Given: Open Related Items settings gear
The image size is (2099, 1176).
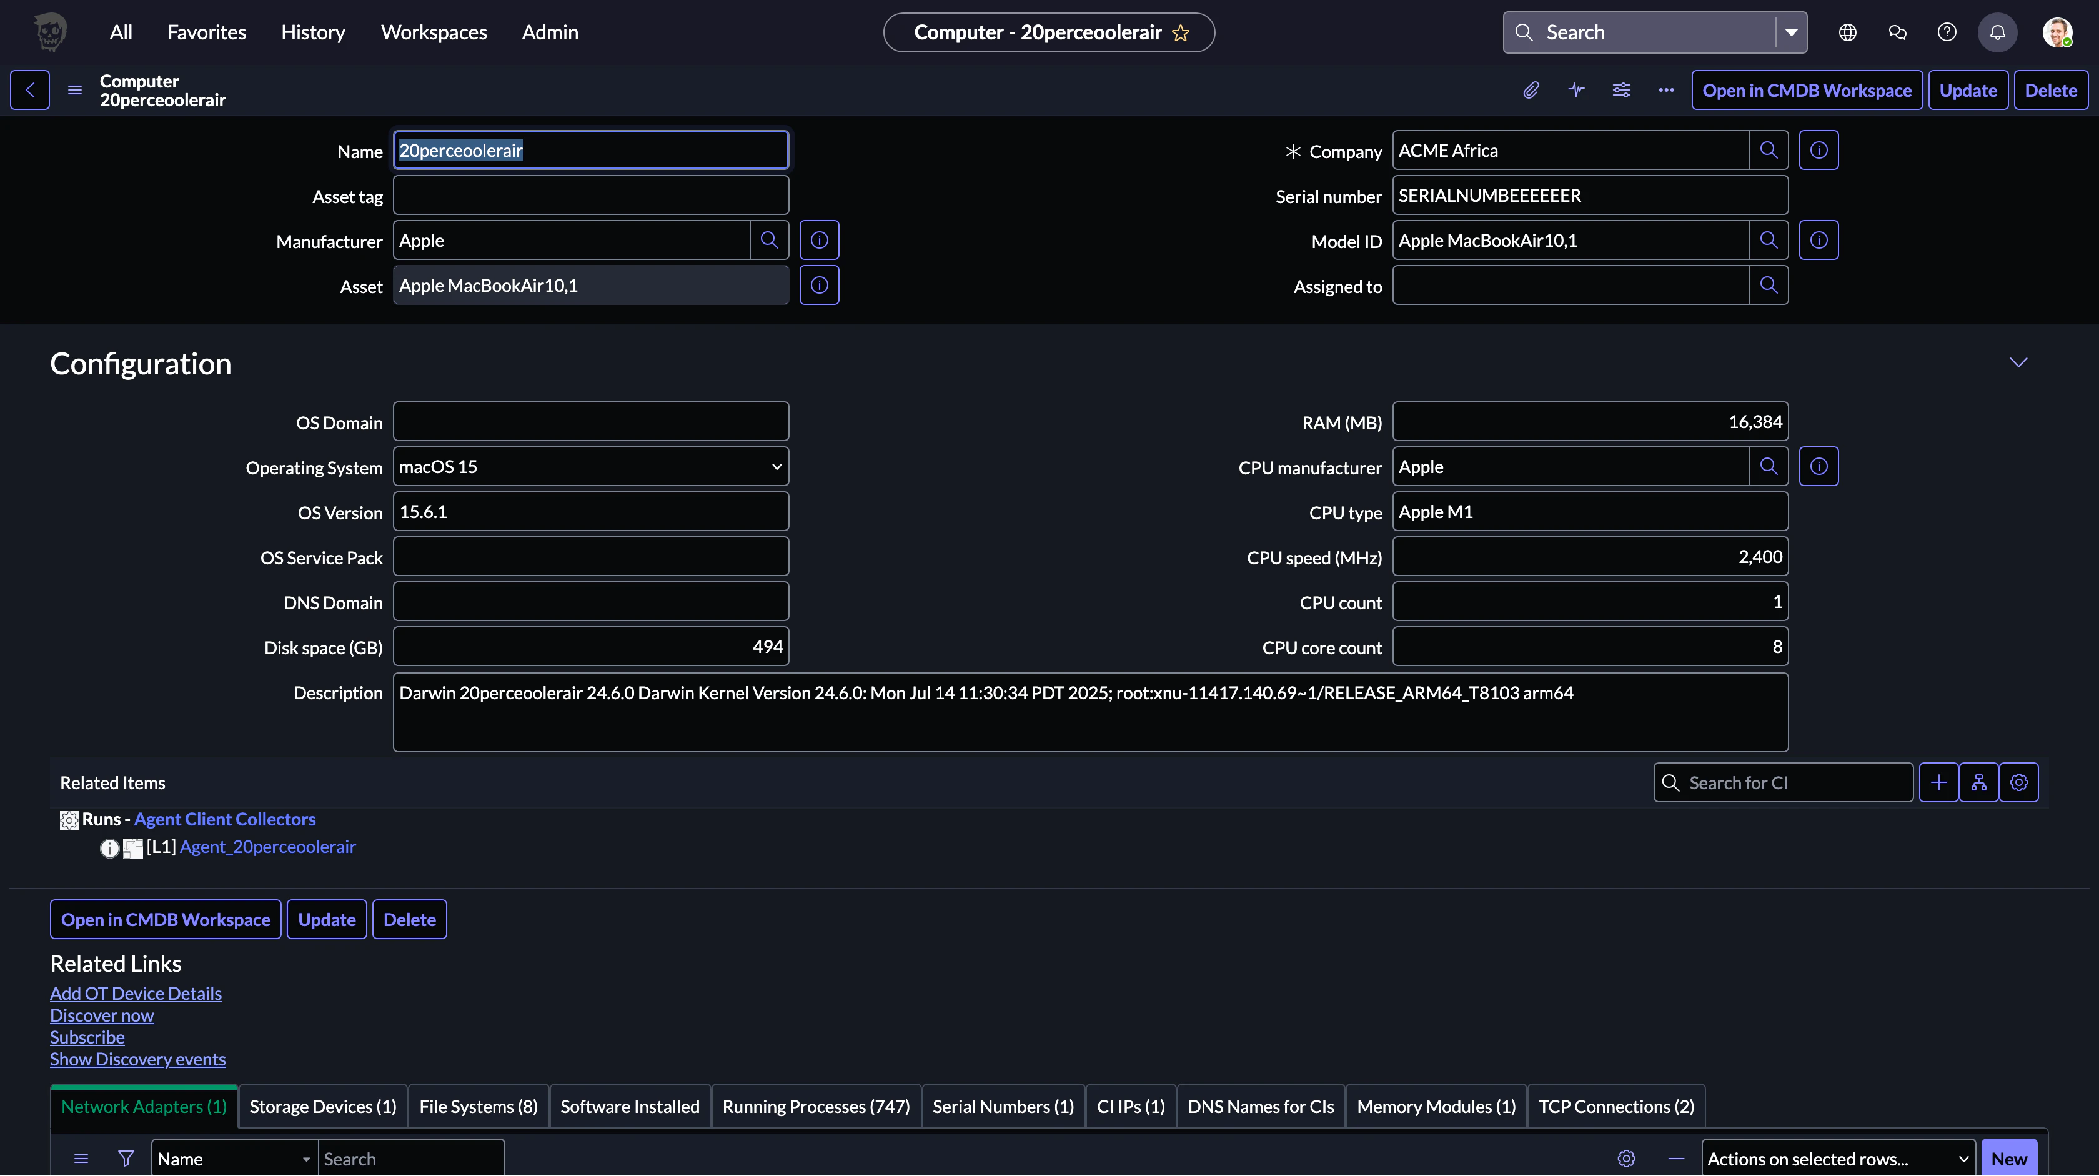Looking at the screenshot, I should coord(2018,782).
